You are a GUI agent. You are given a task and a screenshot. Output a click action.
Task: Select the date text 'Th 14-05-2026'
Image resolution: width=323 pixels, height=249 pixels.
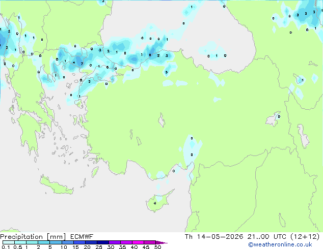[214, 237]
